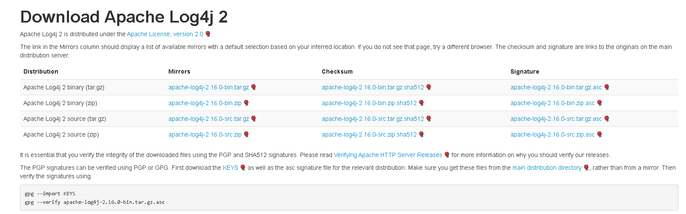Follow the KEYS download link
Image resolution: width=686 pixels, height=214 pixels.
pyautogui.click(x=230, y=168)
